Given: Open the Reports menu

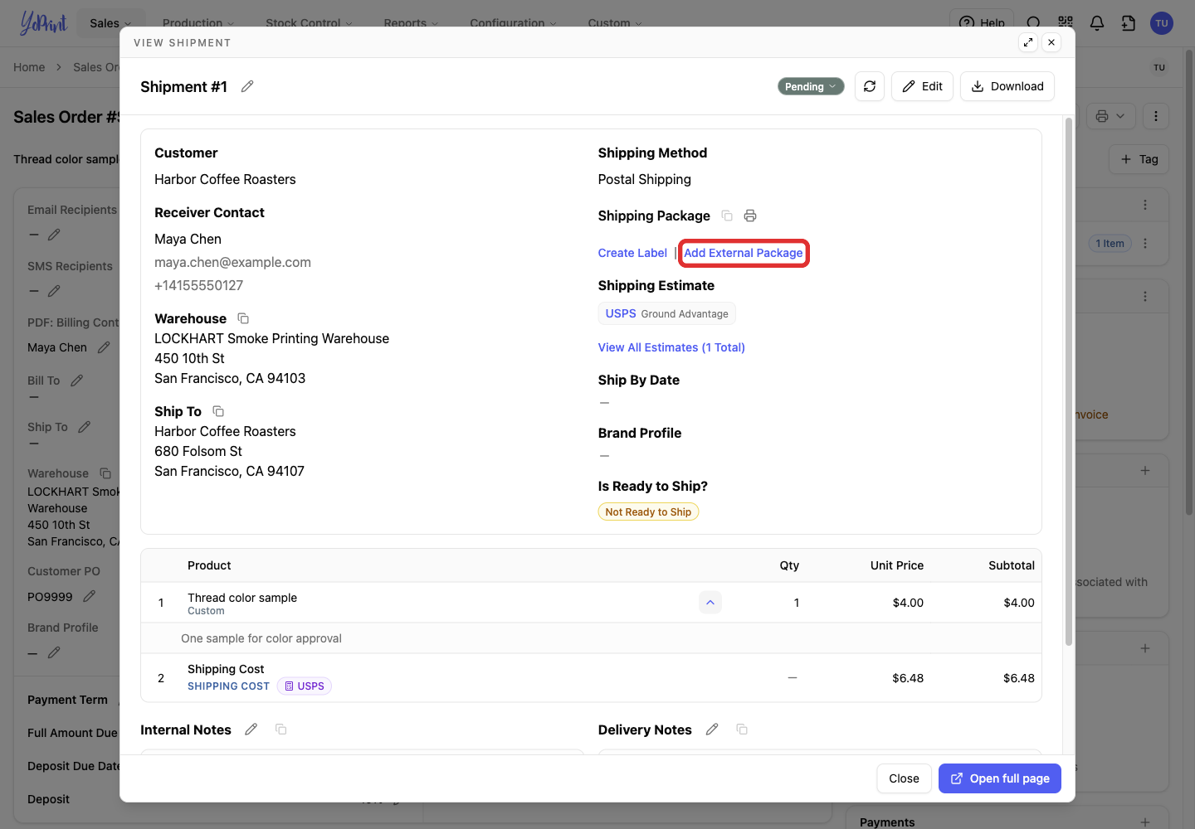Looking at the screenshot, I should (x=411, y=23).
